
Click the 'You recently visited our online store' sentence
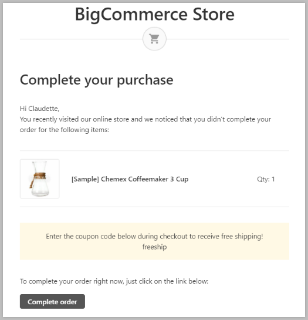pos(145,119)
